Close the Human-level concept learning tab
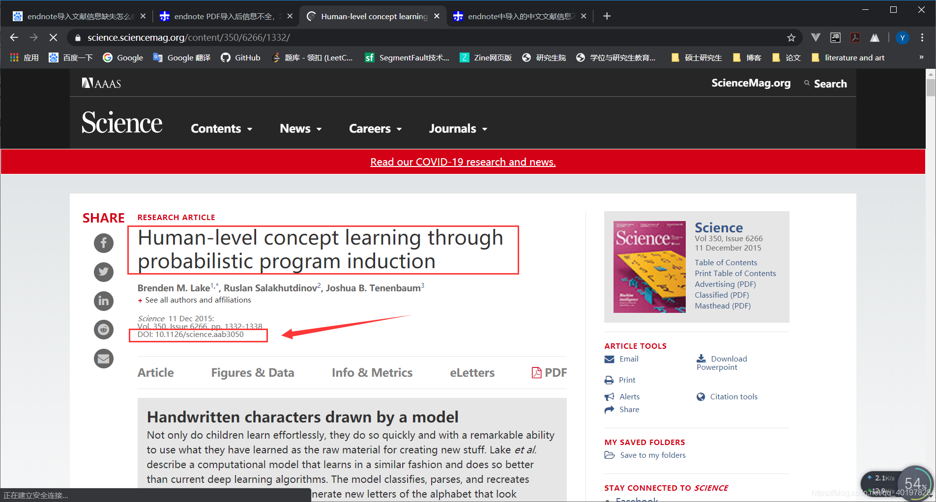The width and height of the screenshot is (936, 502). (x=437, y=16)
